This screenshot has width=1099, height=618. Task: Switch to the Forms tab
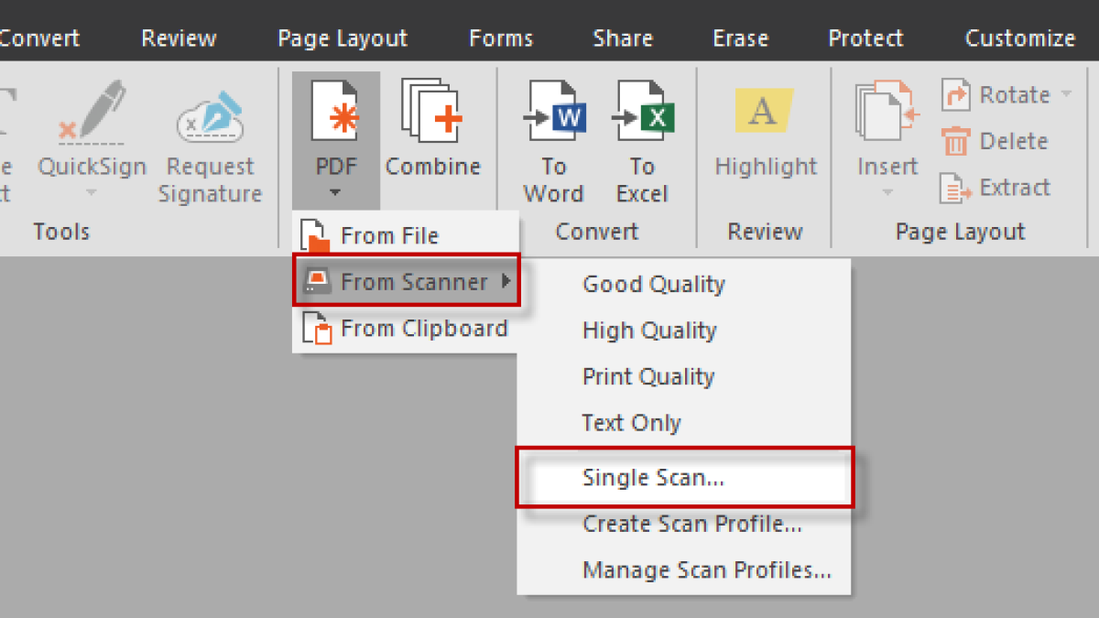(500, 38)
